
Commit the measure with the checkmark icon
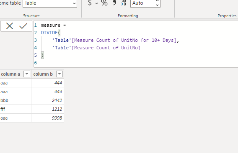(23, 26)
